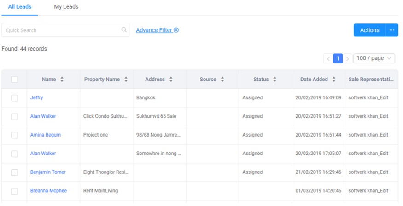The width and height of the screenshot is (403, 206).
Task: Click the Actions button
Action: click(x=369, y=30)
